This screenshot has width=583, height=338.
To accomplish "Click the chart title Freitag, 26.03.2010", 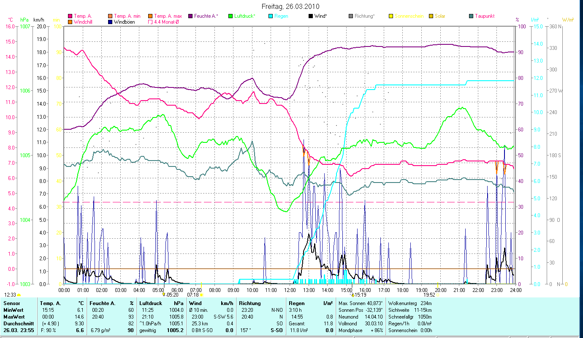I will (291, 6).
